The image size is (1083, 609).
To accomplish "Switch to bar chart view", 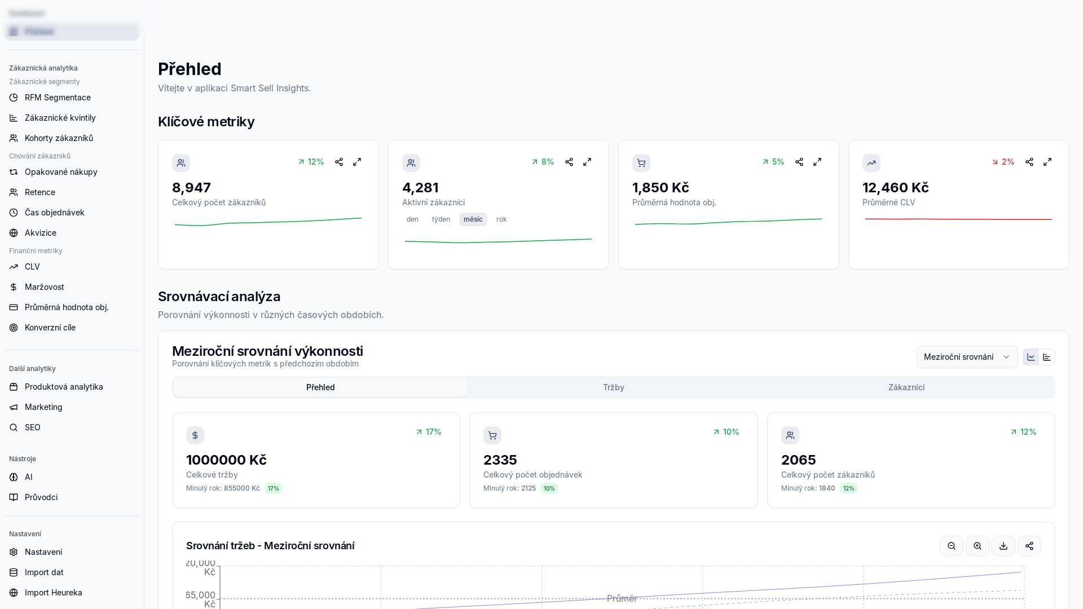I will point(1047,357).
